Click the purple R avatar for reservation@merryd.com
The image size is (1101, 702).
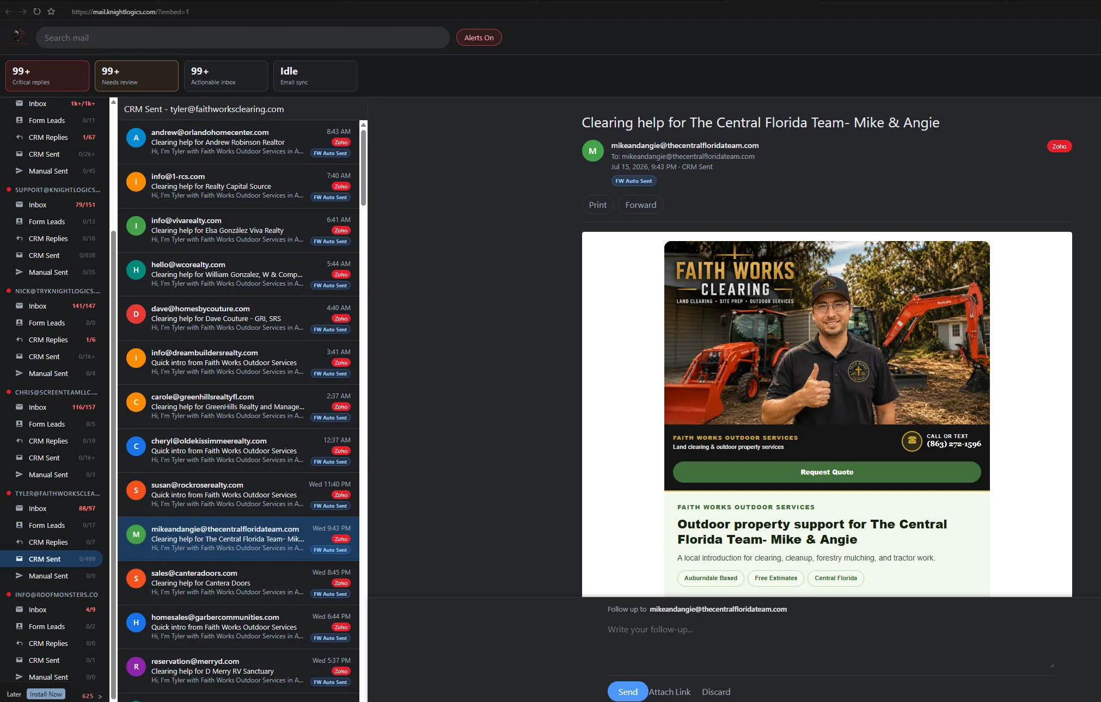[136, 667]
